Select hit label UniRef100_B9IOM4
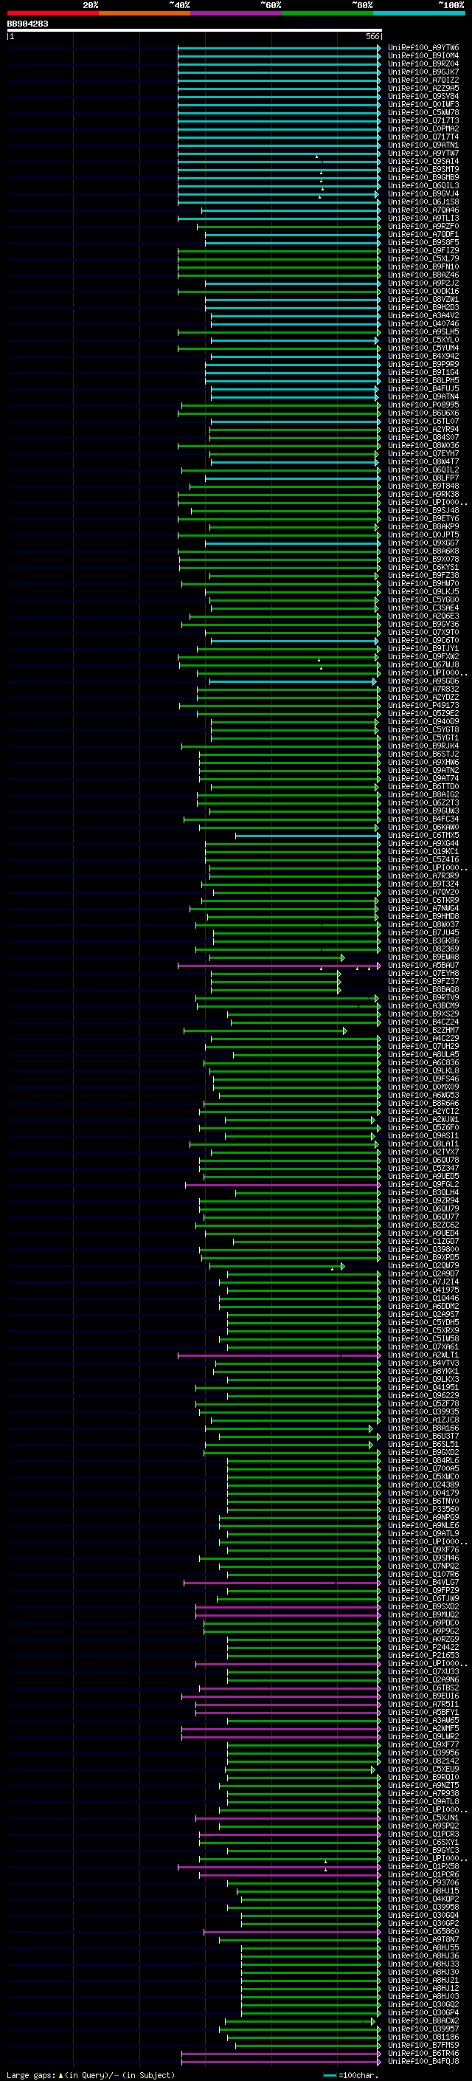The height and width of the screenshot is (2081, 472). pyautogui.click(x=423, y=56)
